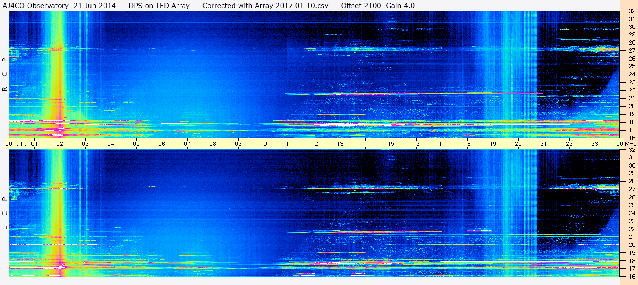638x285 pixels.
Task: Click the 24 MHz label in RCP panel
Action: [x=631, y=74]
